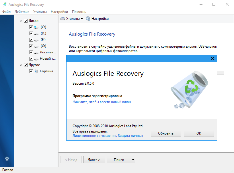The image size is (234, 173).
Task: Select the Корзина tree item label
Action: coord(46,71)
